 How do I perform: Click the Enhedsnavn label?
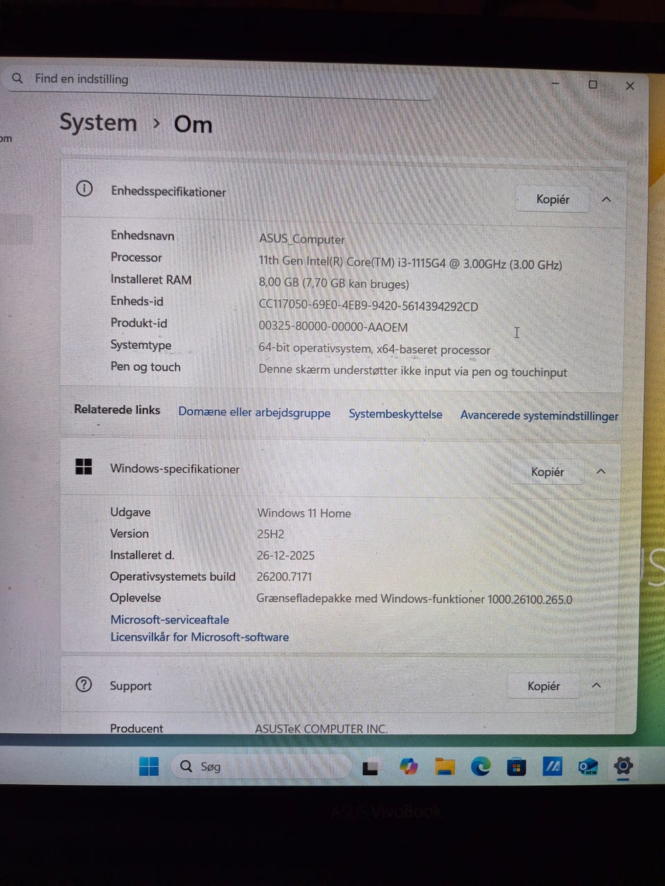(x=143, y=235)
